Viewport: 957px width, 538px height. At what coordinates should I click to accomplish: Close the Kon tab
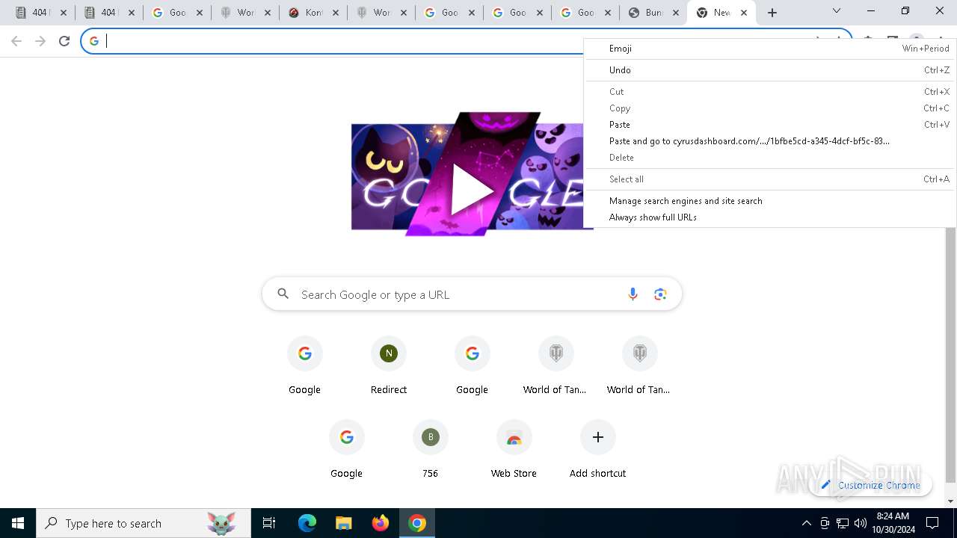coord(335,13)
